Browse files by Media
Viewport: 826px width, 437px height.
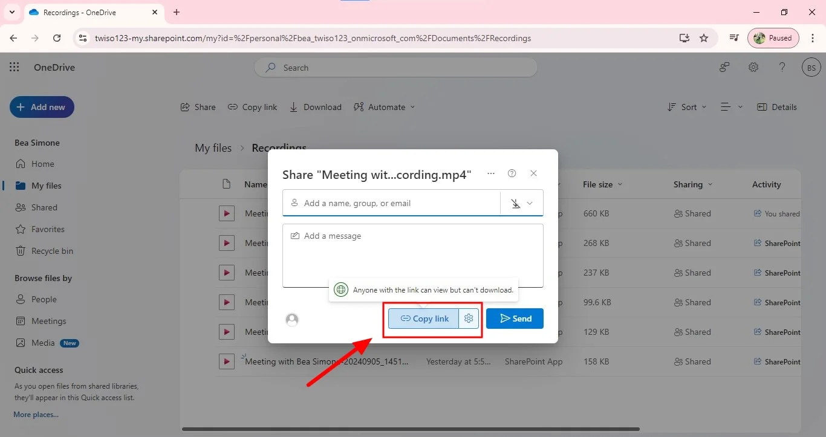tap(46, 343)
